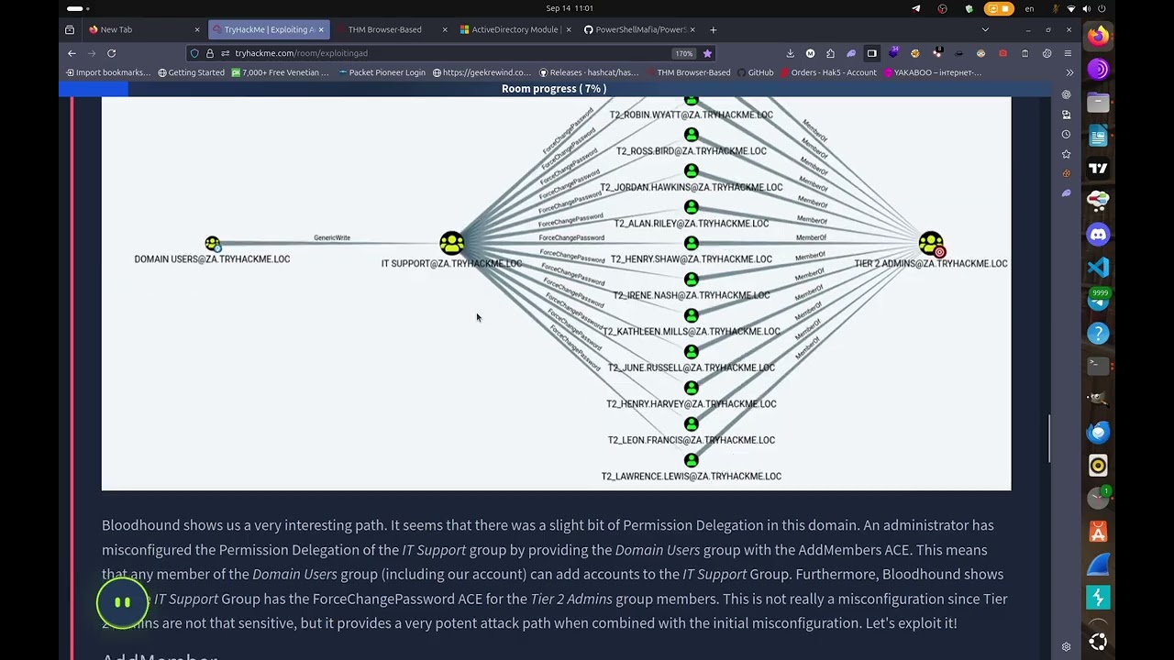1174x660 pixels.
Task: Click the GenericWrite edge label
Action: pos(332,237)
